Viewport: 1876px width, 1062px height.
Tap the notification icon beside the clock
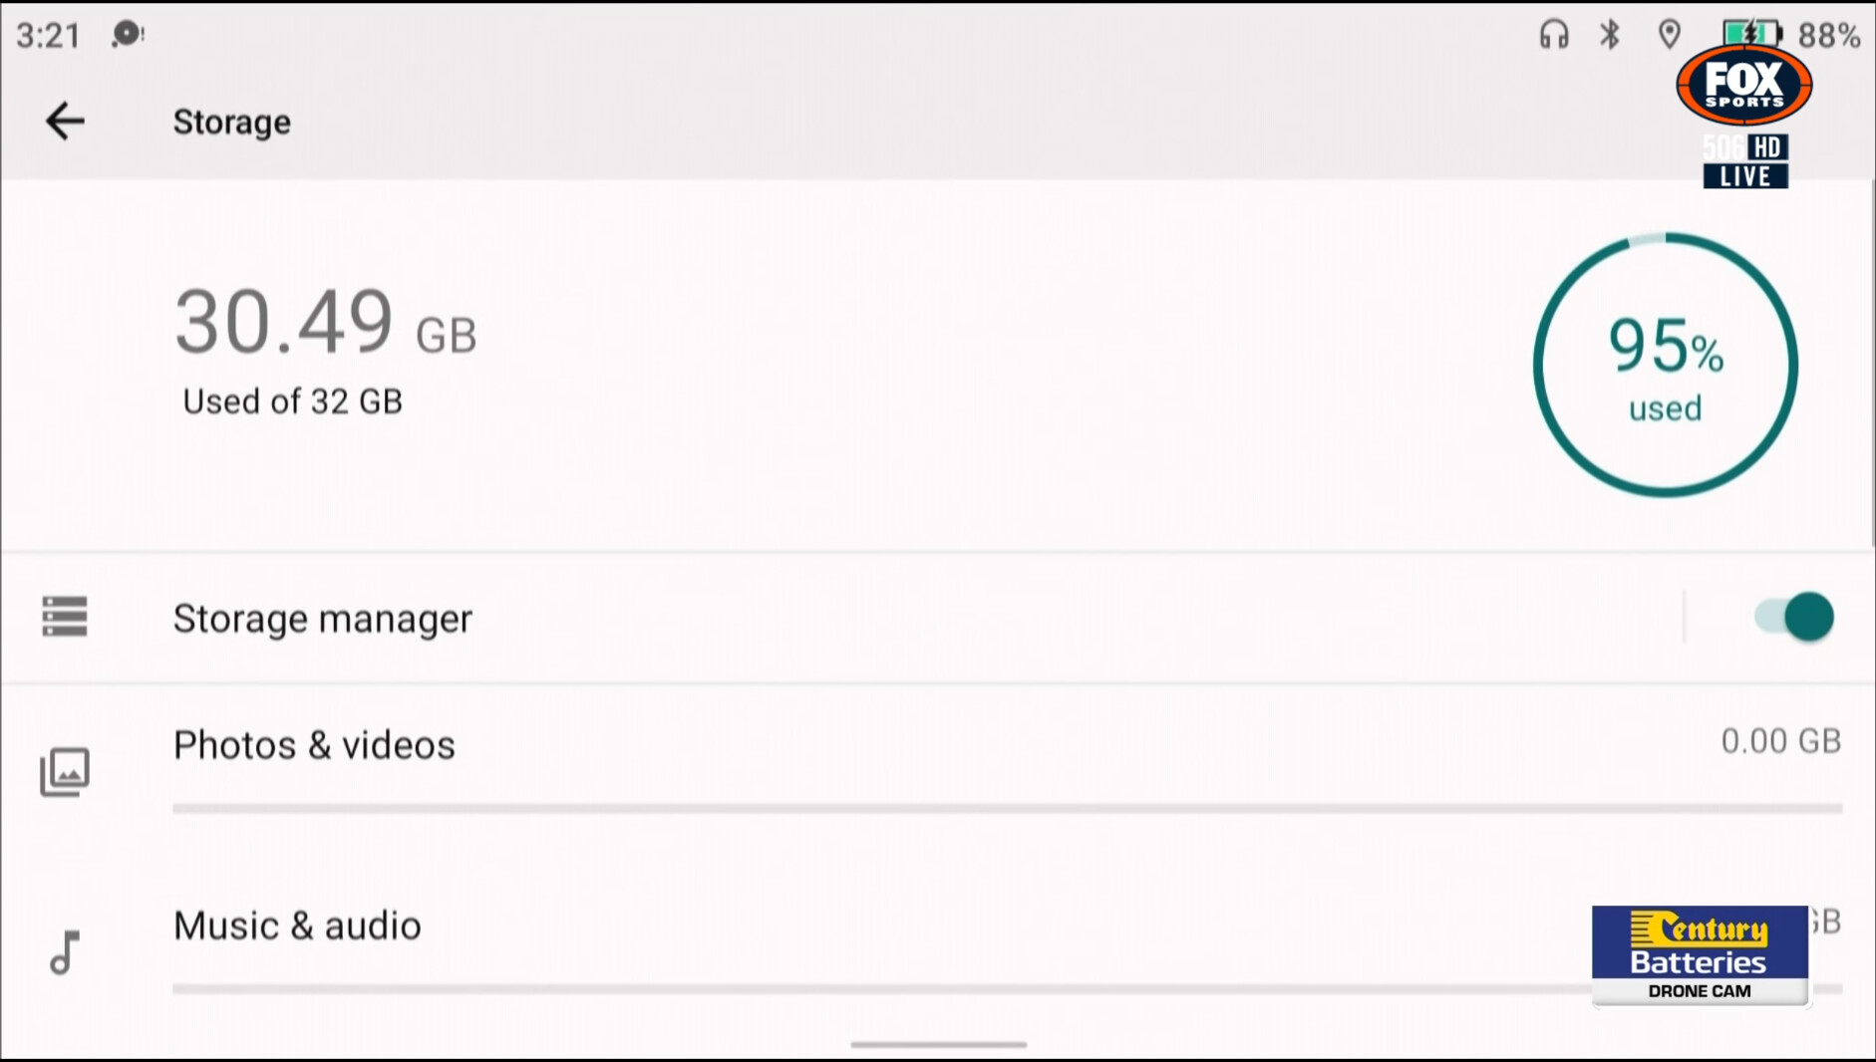(128, 35)
